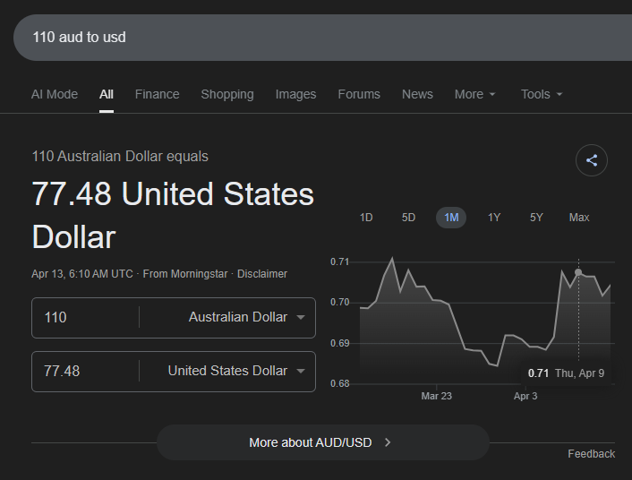Screen dimensions: 632x480
Task: Click the Feedback link
Action: pyautogui.click(x=592, y=454)
